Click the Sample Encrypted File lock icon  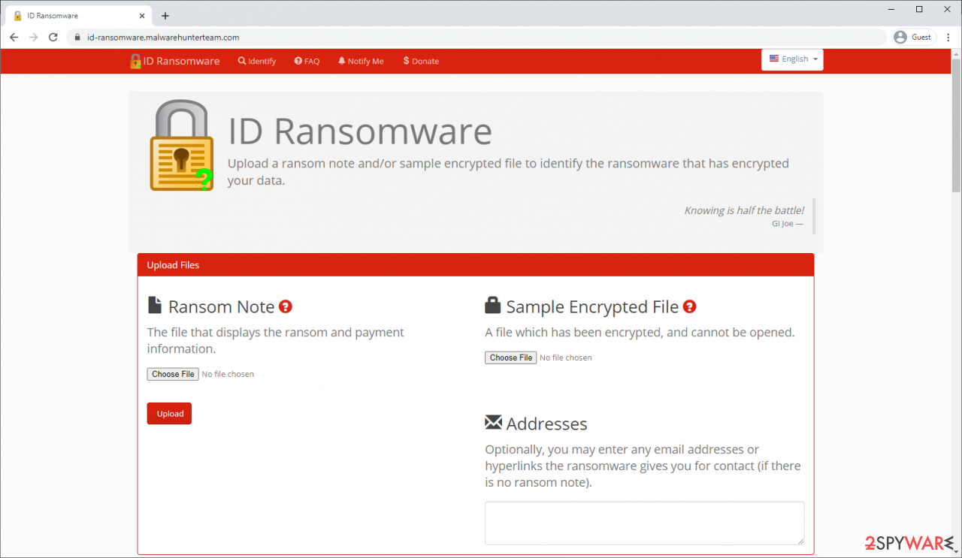point(493,305)
